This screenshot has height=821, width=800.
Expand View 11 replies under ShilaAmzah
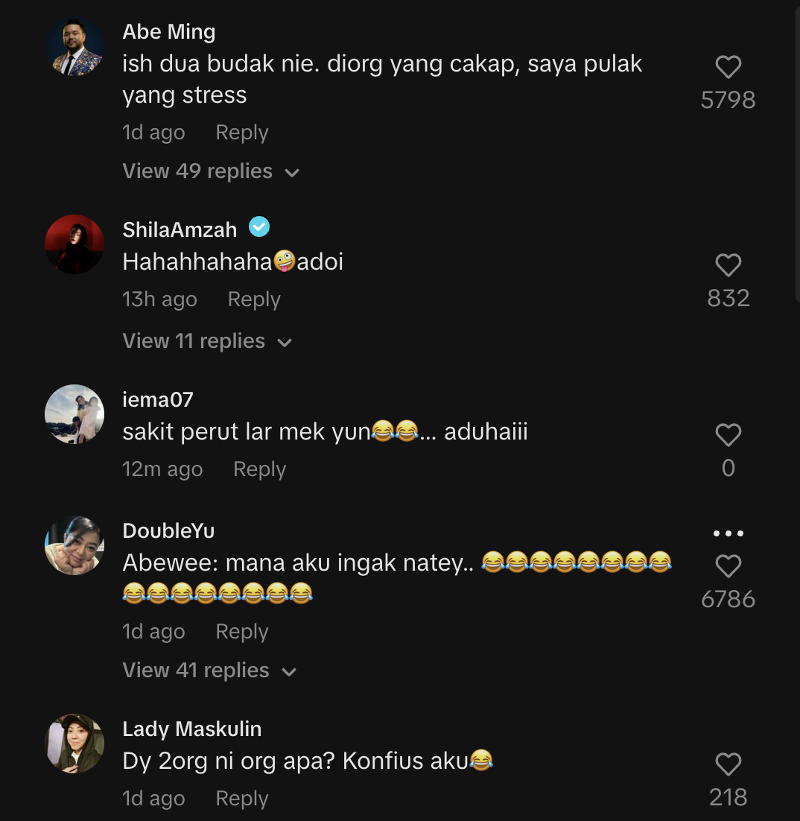pos(207,341)
